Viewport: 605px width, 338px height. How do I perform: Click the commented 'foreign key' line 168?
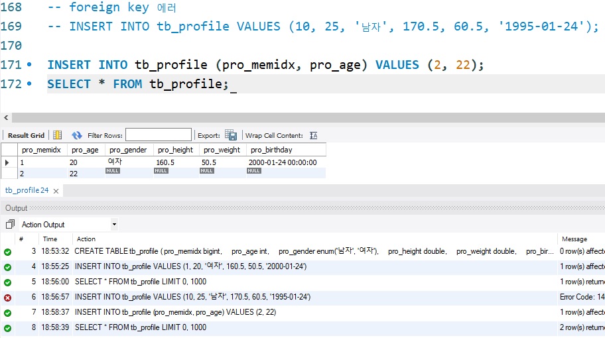[x=112, y=7]
